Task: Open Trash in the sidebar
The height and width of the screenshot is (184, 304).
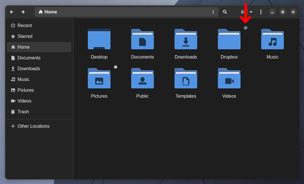Action: pyautogui.click(x=39, y=112)
